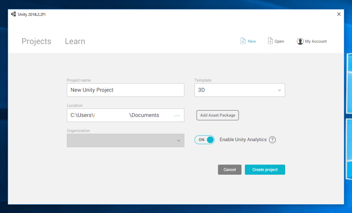Click the Enable Unity Analytics label
This screenshot has width=352, height=213.
[243, 140]
